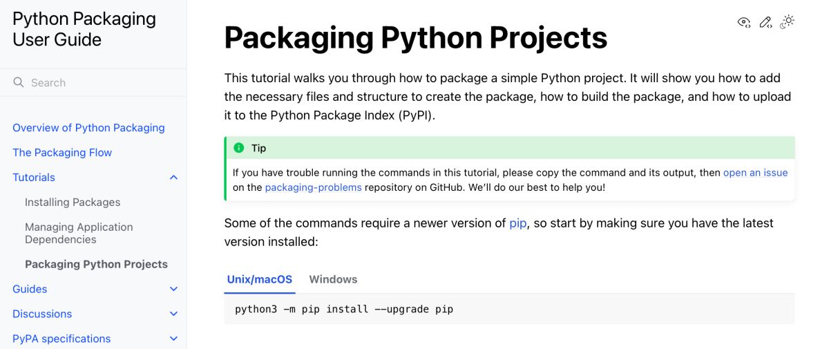Click the pip hyperlink

click(x=517, y=223)
